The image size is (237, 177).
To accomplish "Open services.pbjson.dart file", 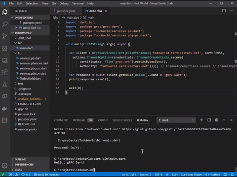I will [30, 73].
